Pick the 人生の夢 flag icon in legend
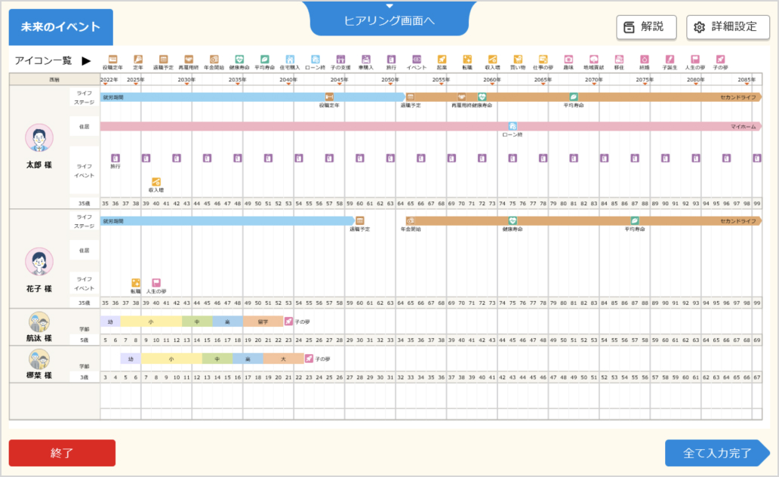The width and height of the screenshot is (779, 477). coord(695,59)
